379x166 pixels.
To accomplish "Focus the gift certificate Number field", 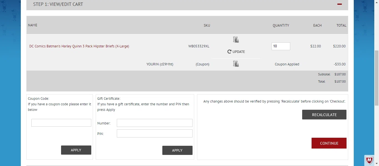I will coord(155,123).
